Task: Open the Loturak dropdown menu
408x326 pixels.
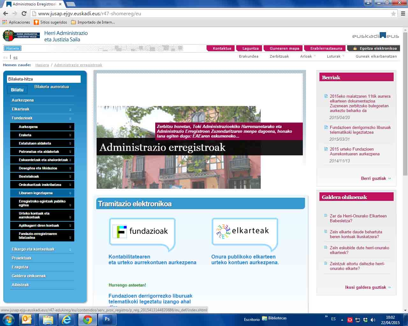Action: click(335, 56)
